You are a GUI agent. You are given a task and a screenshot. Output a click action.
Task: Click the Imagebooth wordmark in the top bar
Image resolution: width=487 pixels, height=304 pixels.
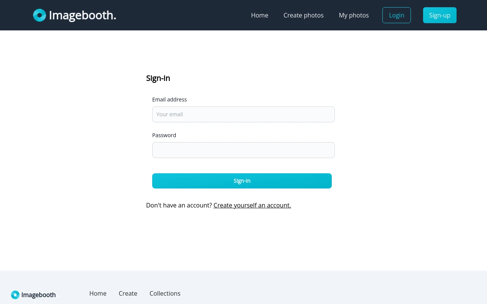pyautogui.click(x=82, y=15)
